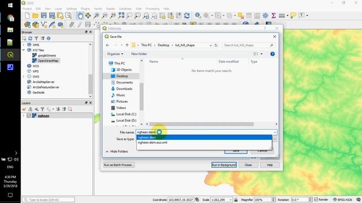Screen dimensions: 362x203
Task: Open the Scale combo box
Action: pyautogui.click(x=222, y=200)
